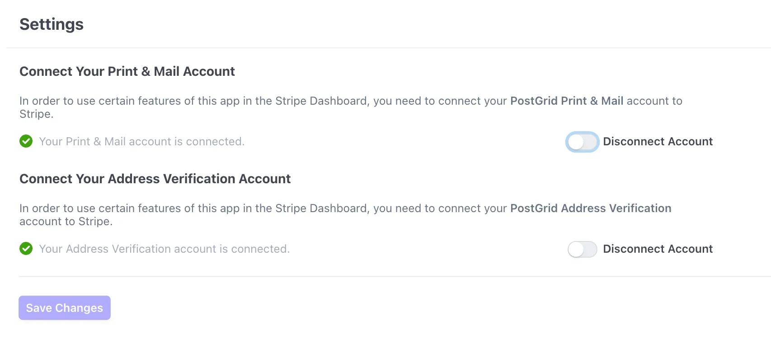Toggle the Address Verification Disconnect Account switch
Image resolution: width=771 pixels, height=352 pixels.
[x=582, y=249]
